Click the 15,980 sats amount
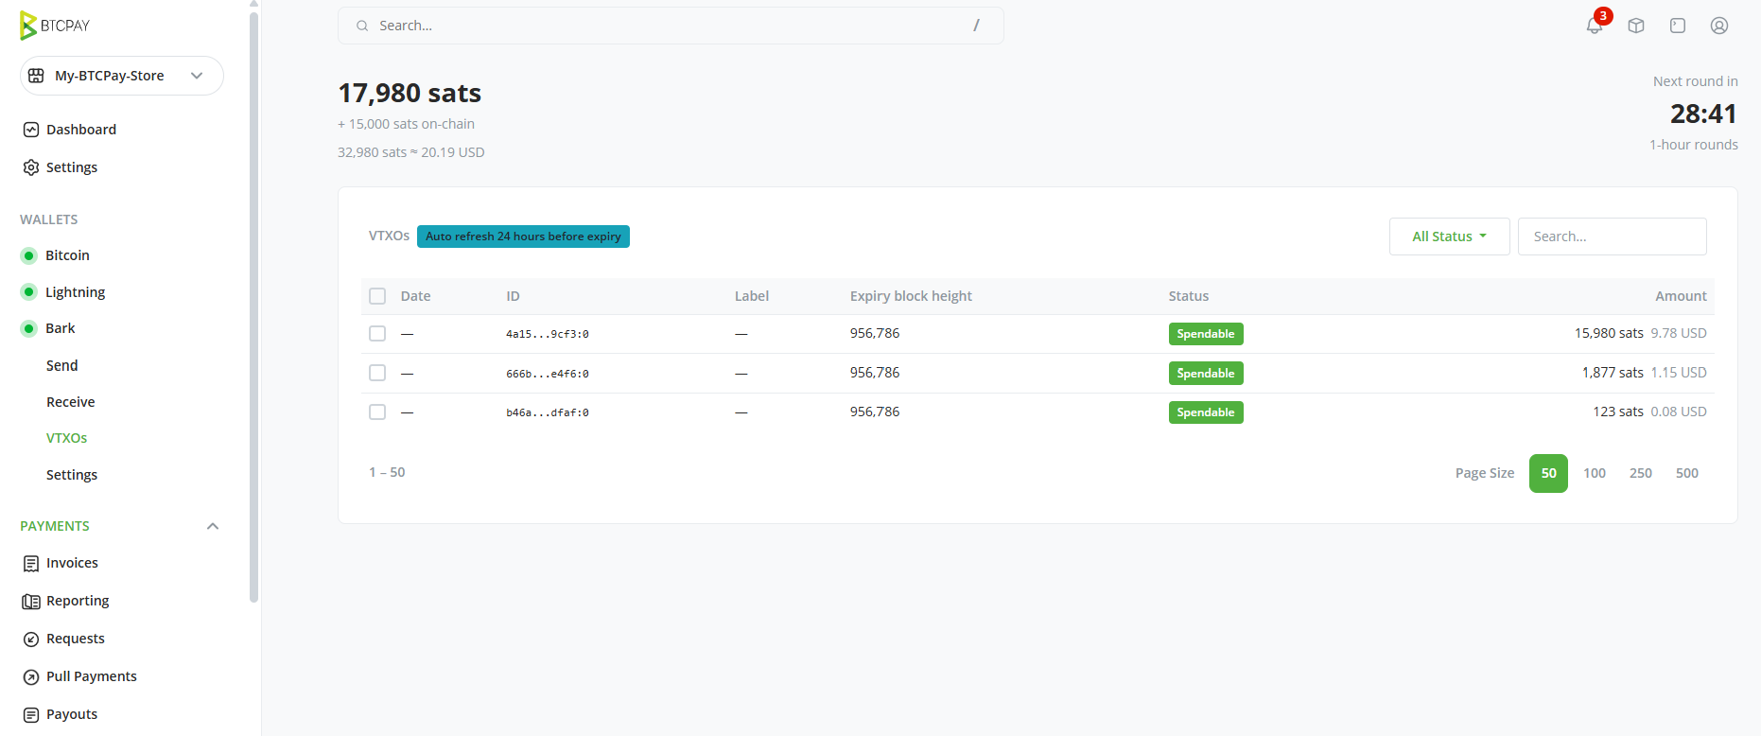Screen dimensions: 1761x736 [x=1609, y=333]
